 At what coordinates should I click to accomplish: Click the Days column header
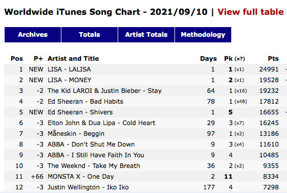[x=208, y=59]
